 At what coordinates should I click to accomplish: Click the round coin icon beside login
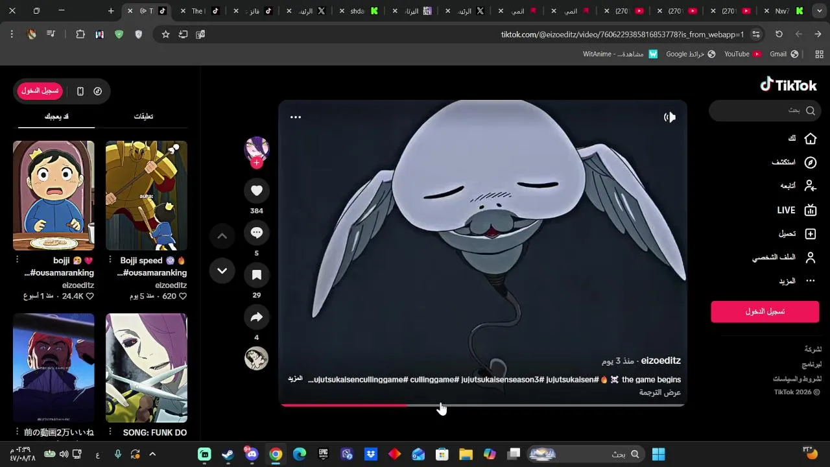click(x=98, y=91)
